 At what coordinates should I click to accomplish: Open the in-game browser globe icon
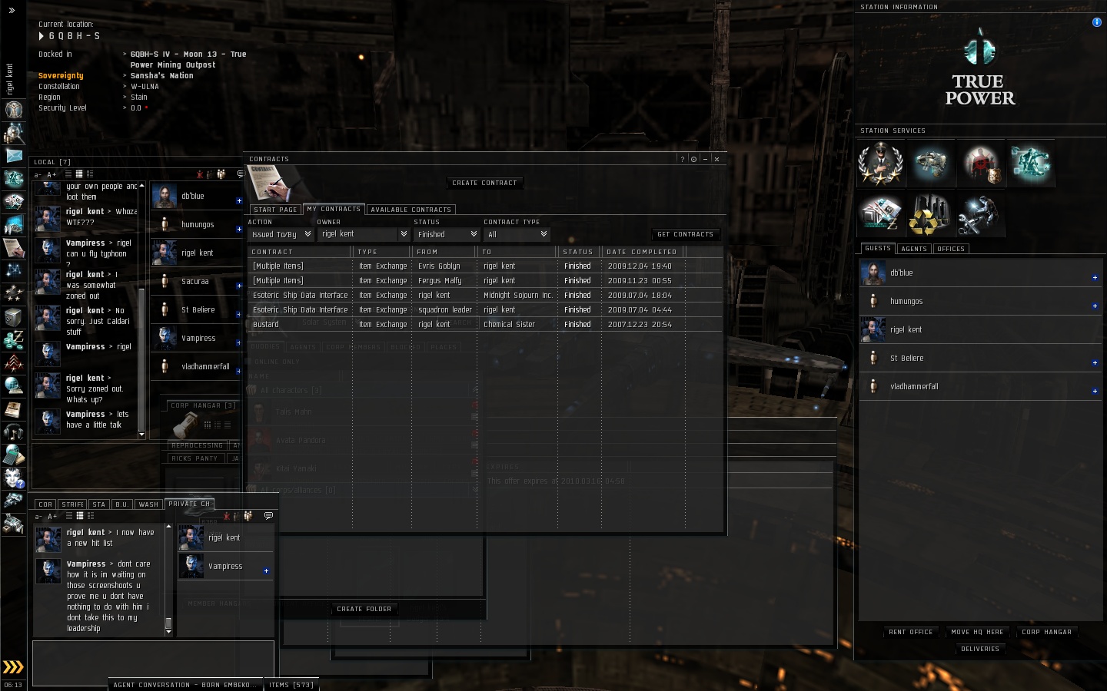pos(13,385)
